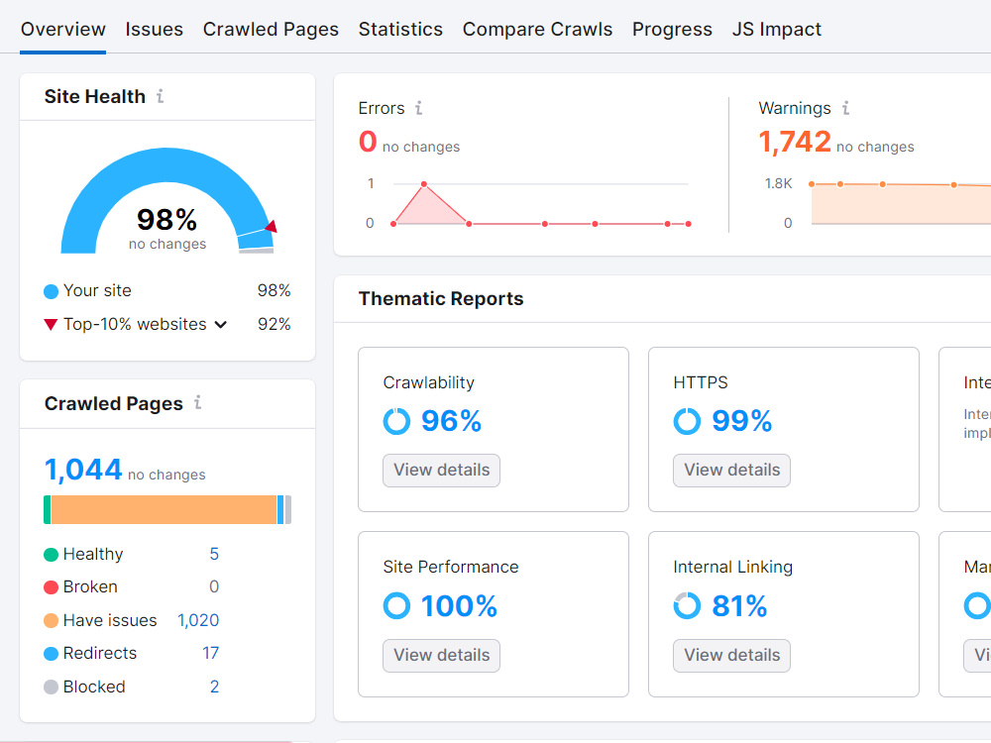This screenshot has width=991, height=743.
Task: Click the 1,044 crawled pages total
Action: click(x=83, y=470)
